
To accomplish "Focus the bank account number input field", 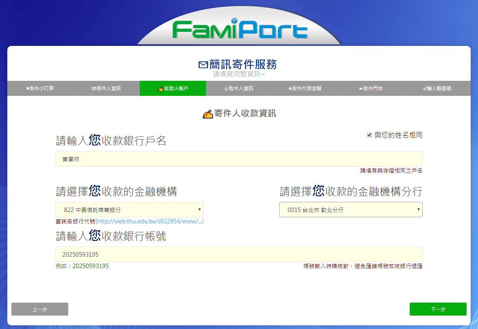I will pos(239,254).
